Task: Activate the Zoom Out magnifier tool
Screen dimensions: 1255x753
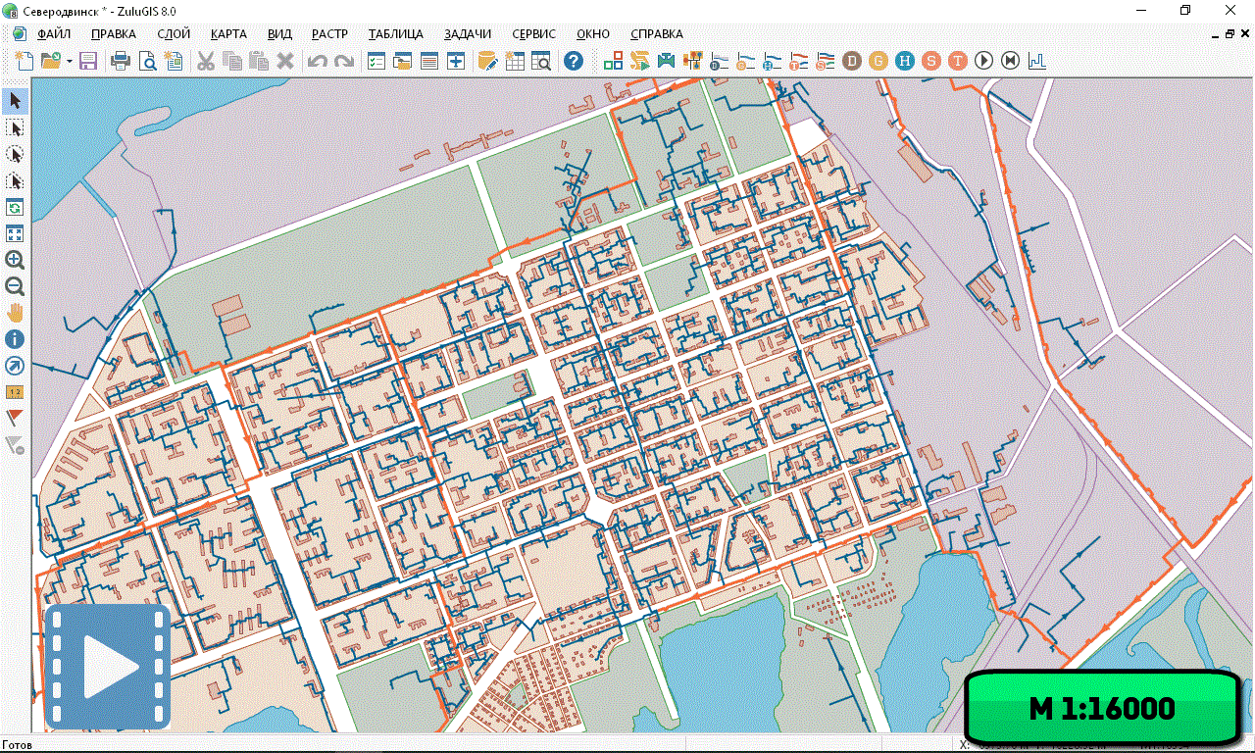Action: pos(15,286)
